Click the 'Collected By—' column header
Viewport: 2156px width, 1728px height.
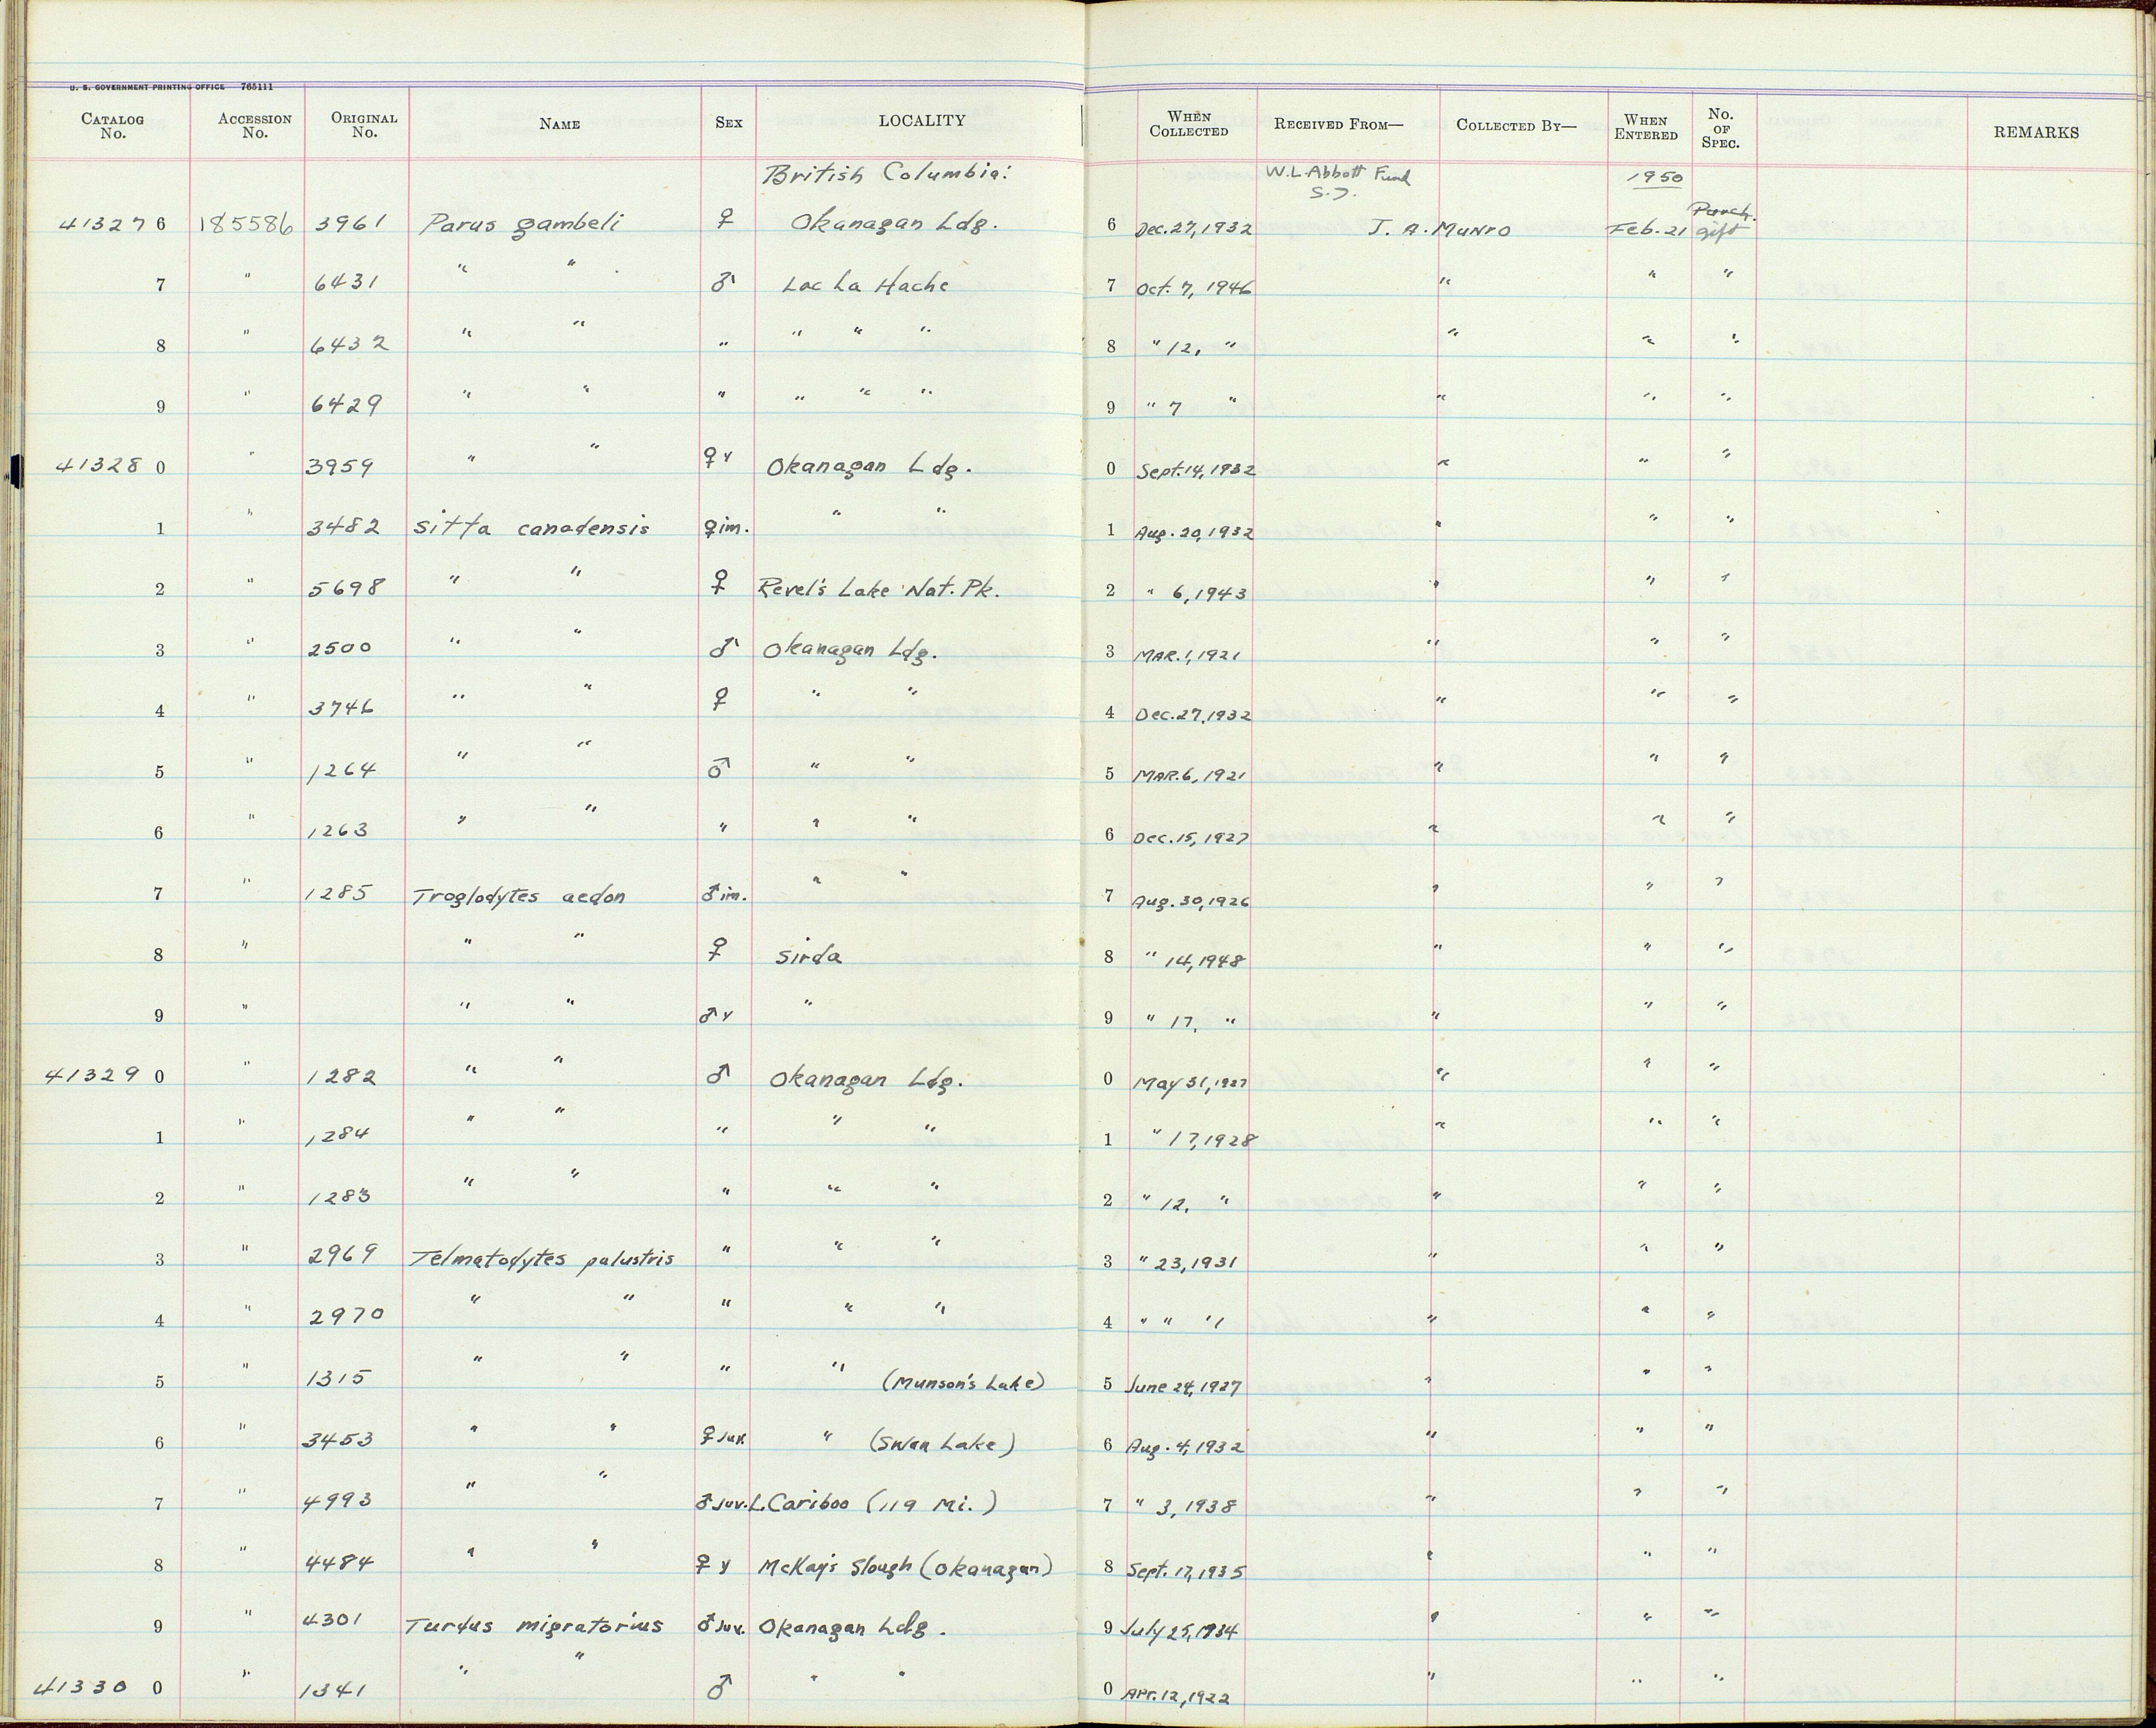[x=1516, y=126]
